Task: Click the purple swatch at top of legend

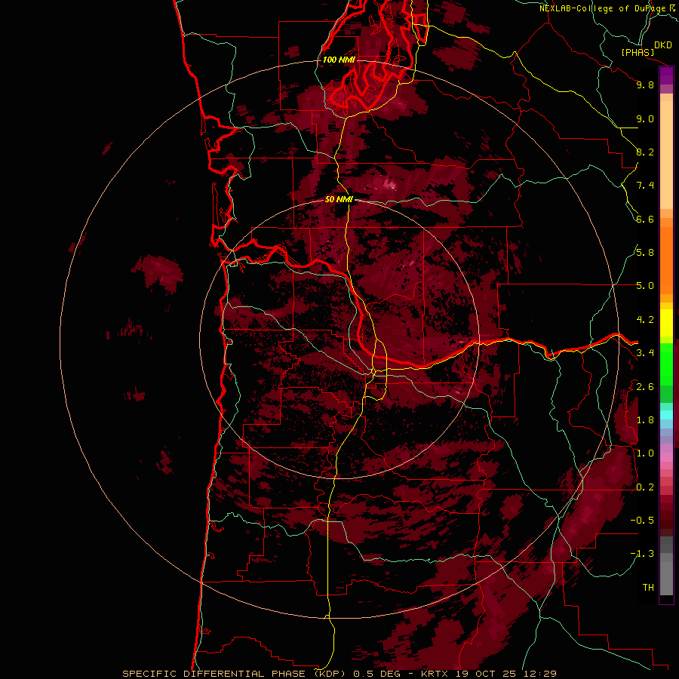Action: (666, 75)
